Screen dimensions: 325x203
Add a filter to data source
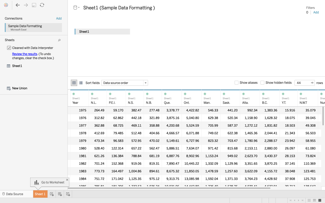click(x=316, y=12)
